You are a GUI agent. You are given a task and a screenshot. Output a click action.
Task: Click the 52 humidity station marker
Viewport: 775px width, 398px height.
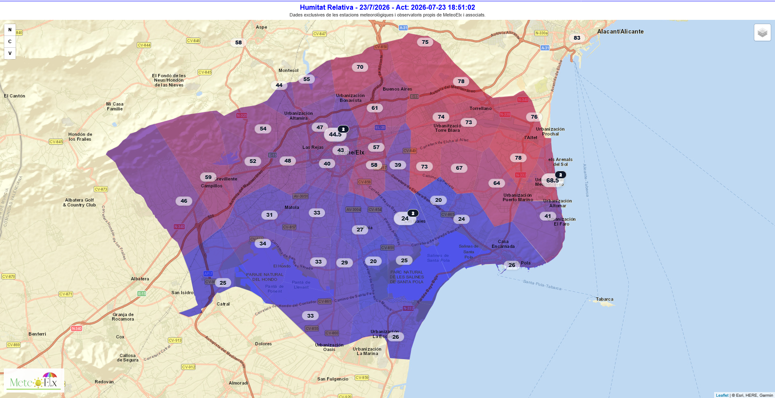253,161
